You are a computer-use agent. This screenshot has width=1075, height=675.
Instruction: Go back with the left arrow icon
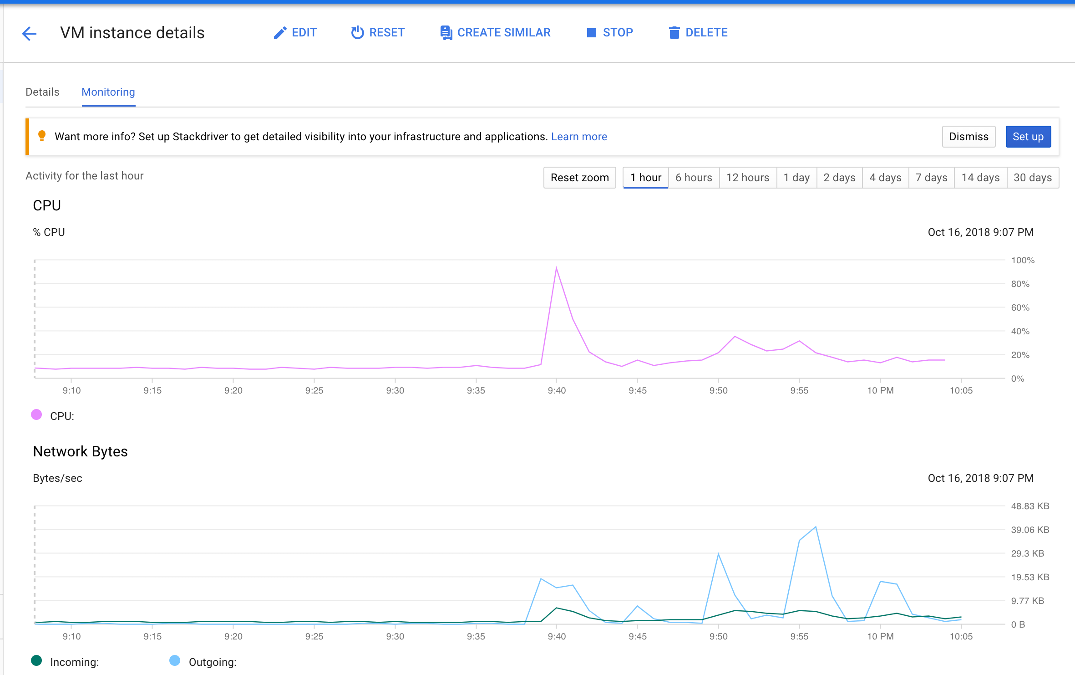[29, 33]
